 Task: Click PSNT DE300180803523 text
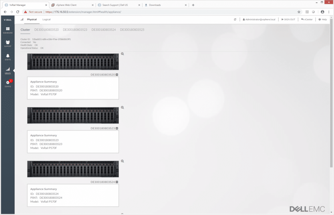46,144
